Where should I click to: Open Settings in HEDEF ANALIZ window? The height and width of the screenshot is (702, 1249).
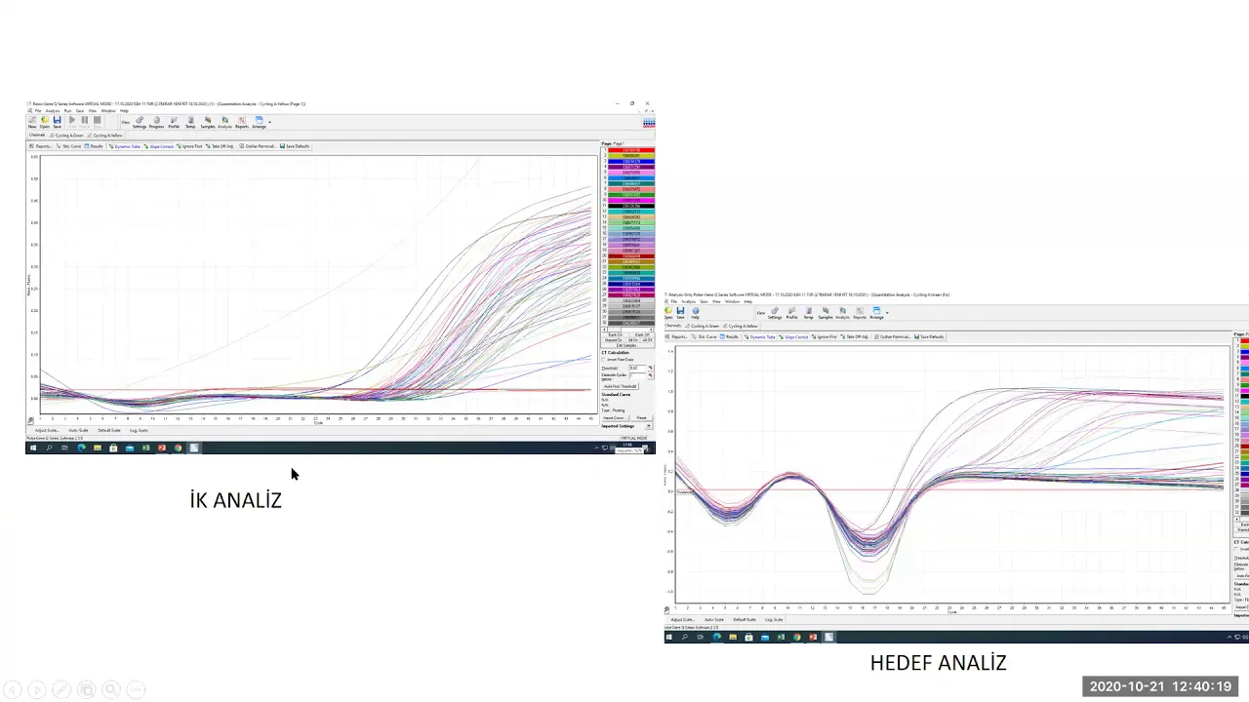[775, 314]
